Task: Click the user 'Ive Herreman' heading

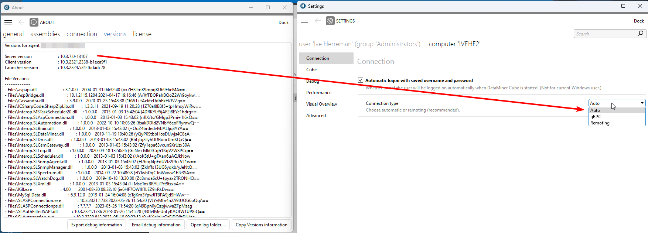Action: coord(359,44)
